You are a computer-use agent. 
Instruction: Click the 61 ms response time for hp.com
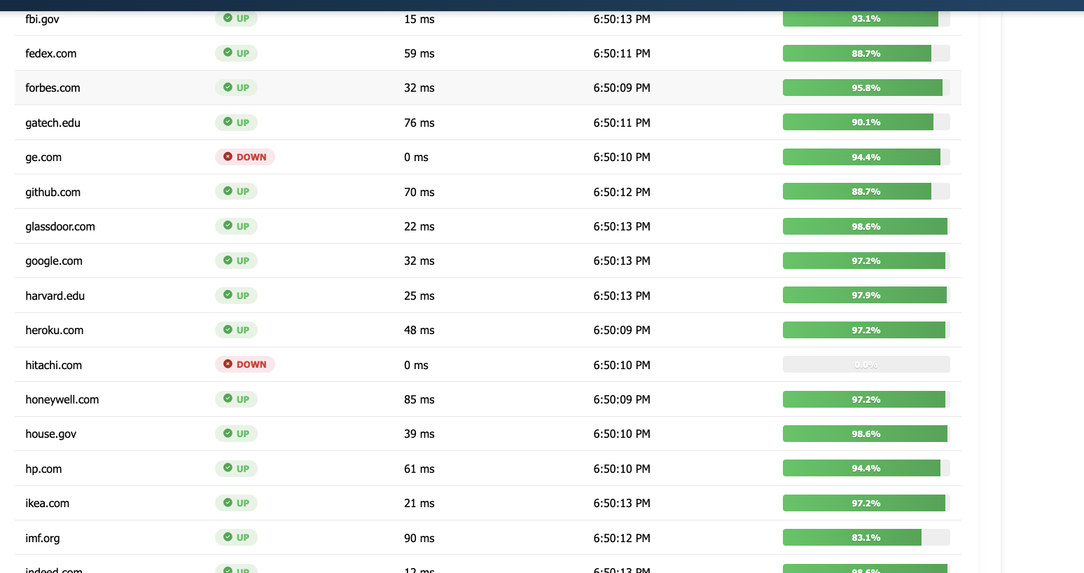[x=419, y=469]
